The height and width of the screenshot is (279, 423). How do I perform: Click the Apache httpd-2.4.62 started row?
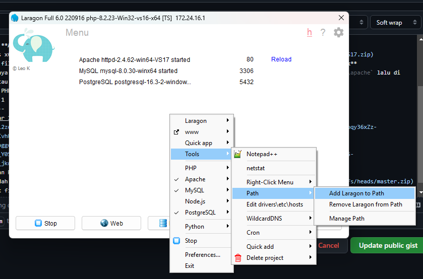[x=135, y=59]
